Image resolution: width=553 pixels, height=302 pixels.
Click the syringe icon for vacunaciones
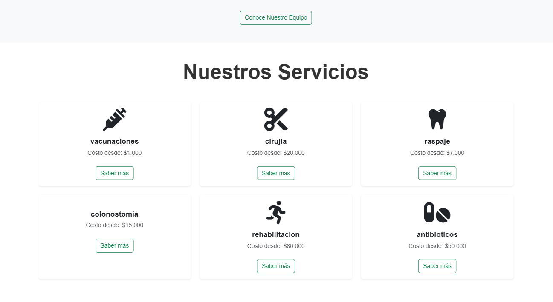[114, 119]
